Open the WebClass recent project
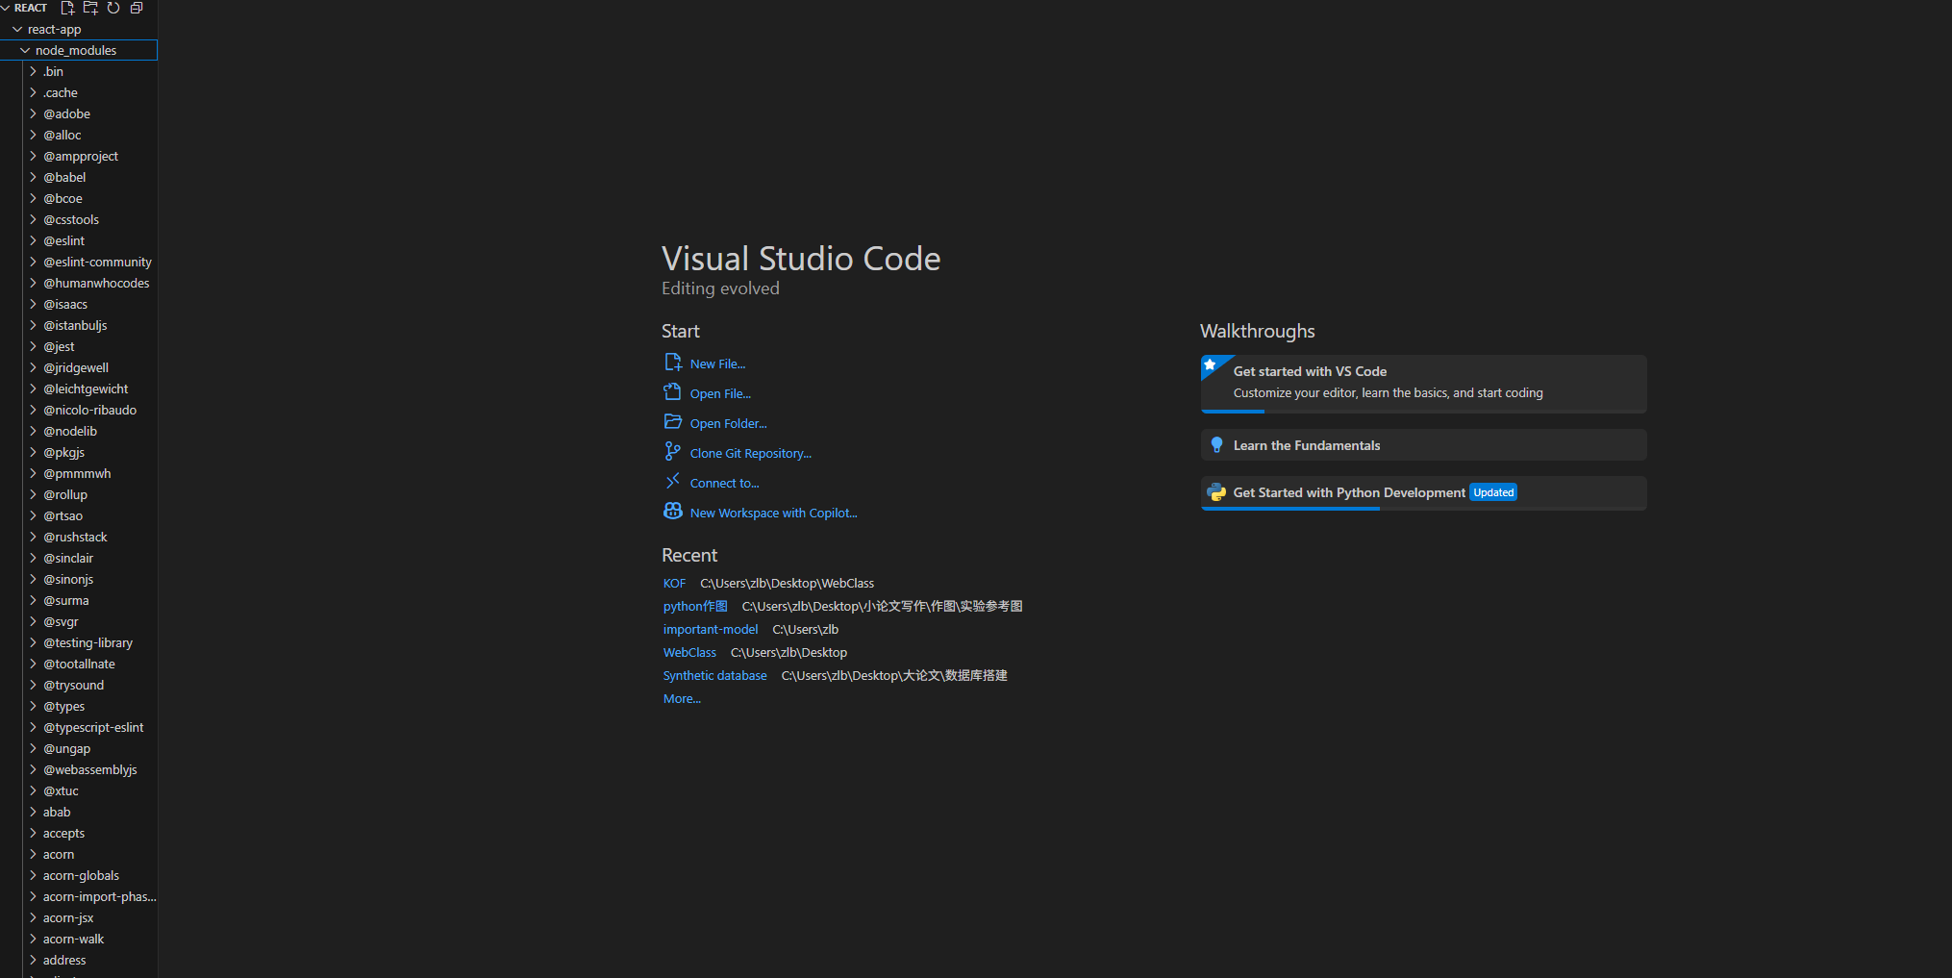Image resolution: width=1952 pixels, height=978 pixels. tap(689, 652)
